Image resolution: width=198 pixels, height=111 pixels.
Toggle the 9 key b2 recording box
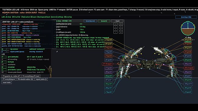(x=4, y=59)
